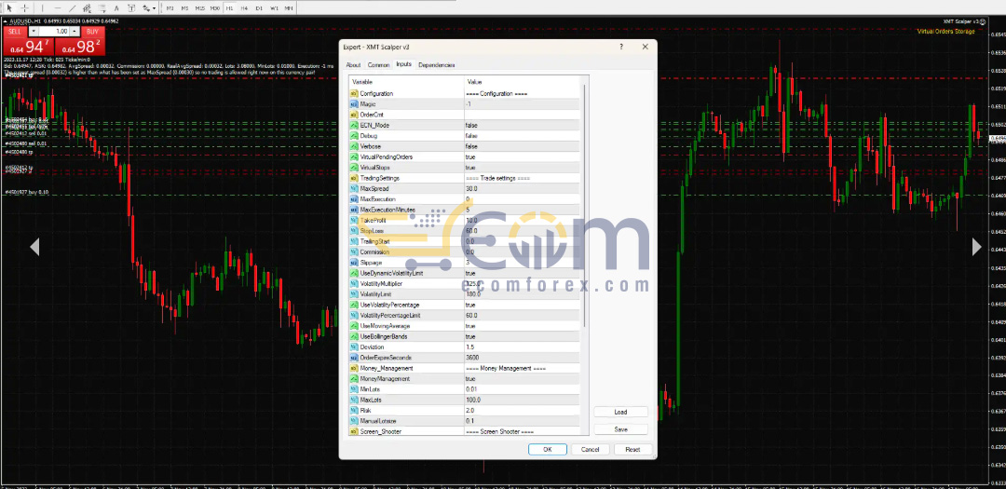The width and height of the screenshot is (1006, 489).
Task: Choose the trendline drawing tool
Action: click(72, 8)
